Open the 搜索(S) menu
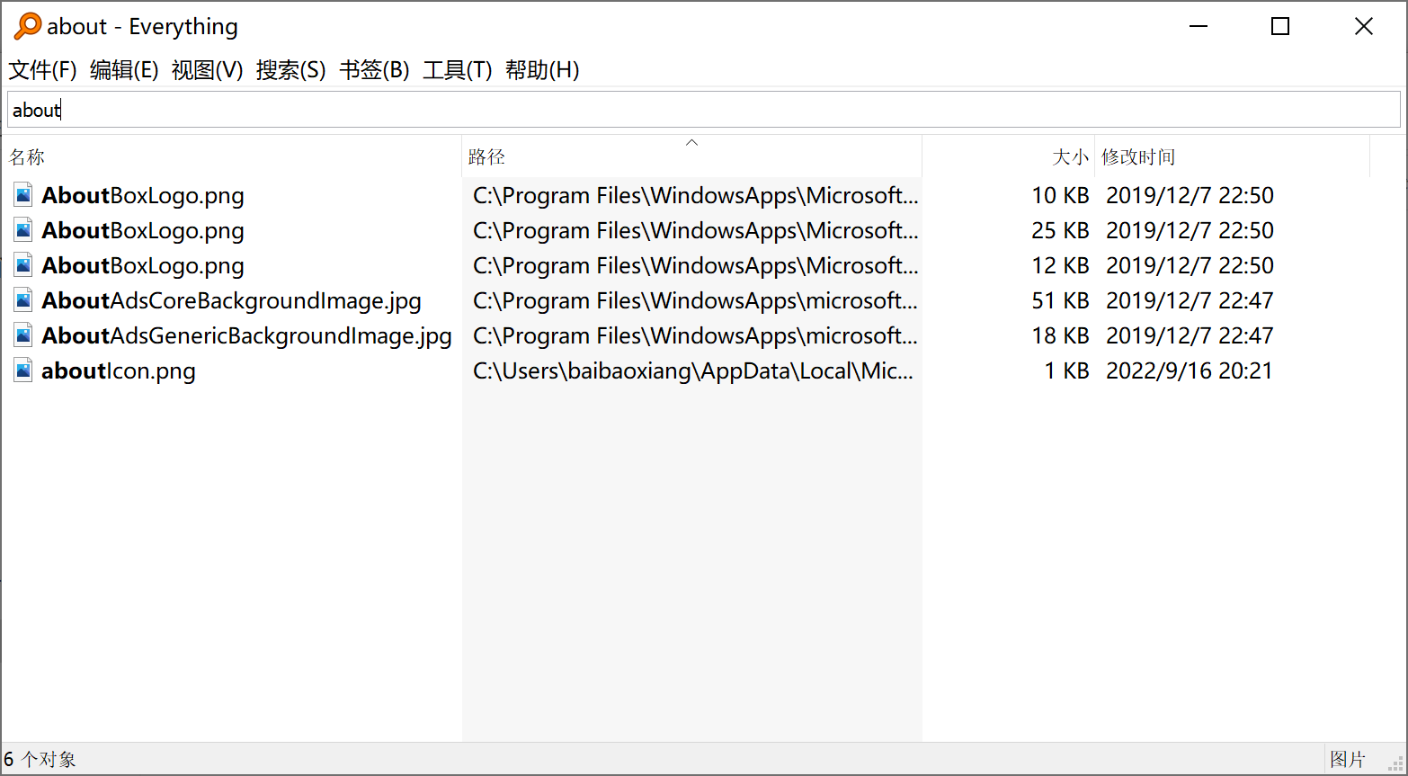Viewport: 1408px width, 776px height. [290, 70]
